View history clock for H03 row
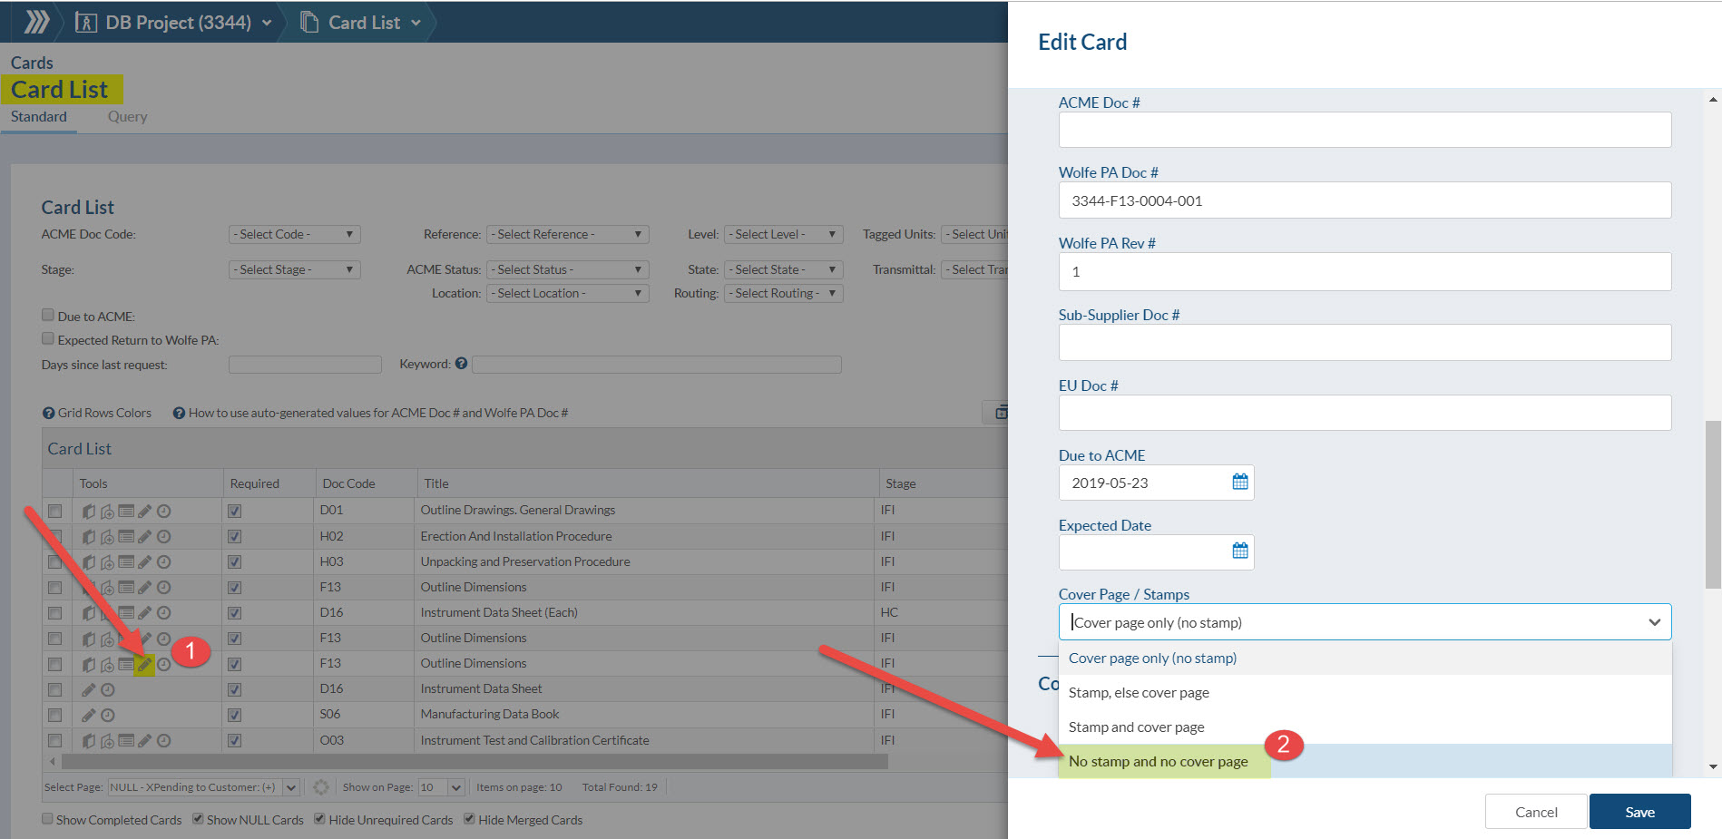 (164, 561)
